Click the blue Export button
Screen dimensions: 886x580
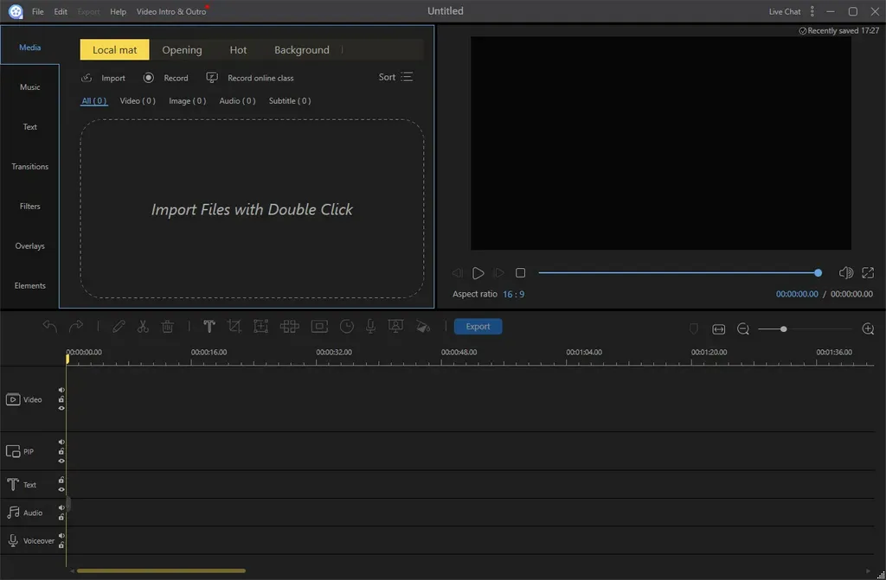(478, 327)
